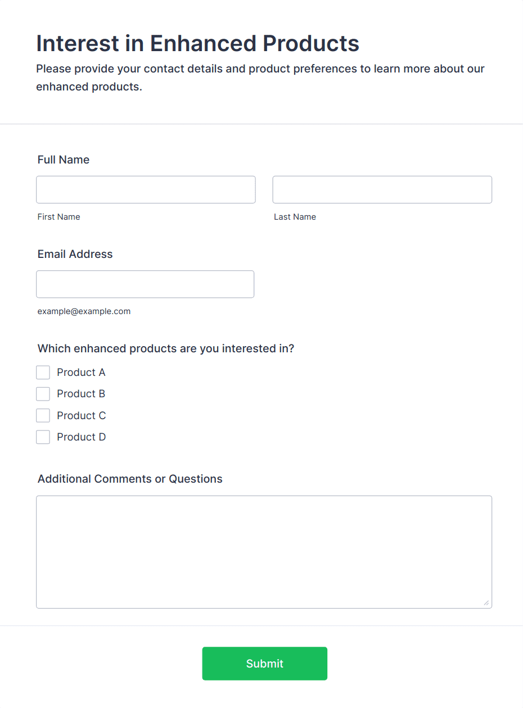Image resolution: width=523 pixels, height=708 pixels.
Task: Select the Product D checkbox
Action: [43, 437]
